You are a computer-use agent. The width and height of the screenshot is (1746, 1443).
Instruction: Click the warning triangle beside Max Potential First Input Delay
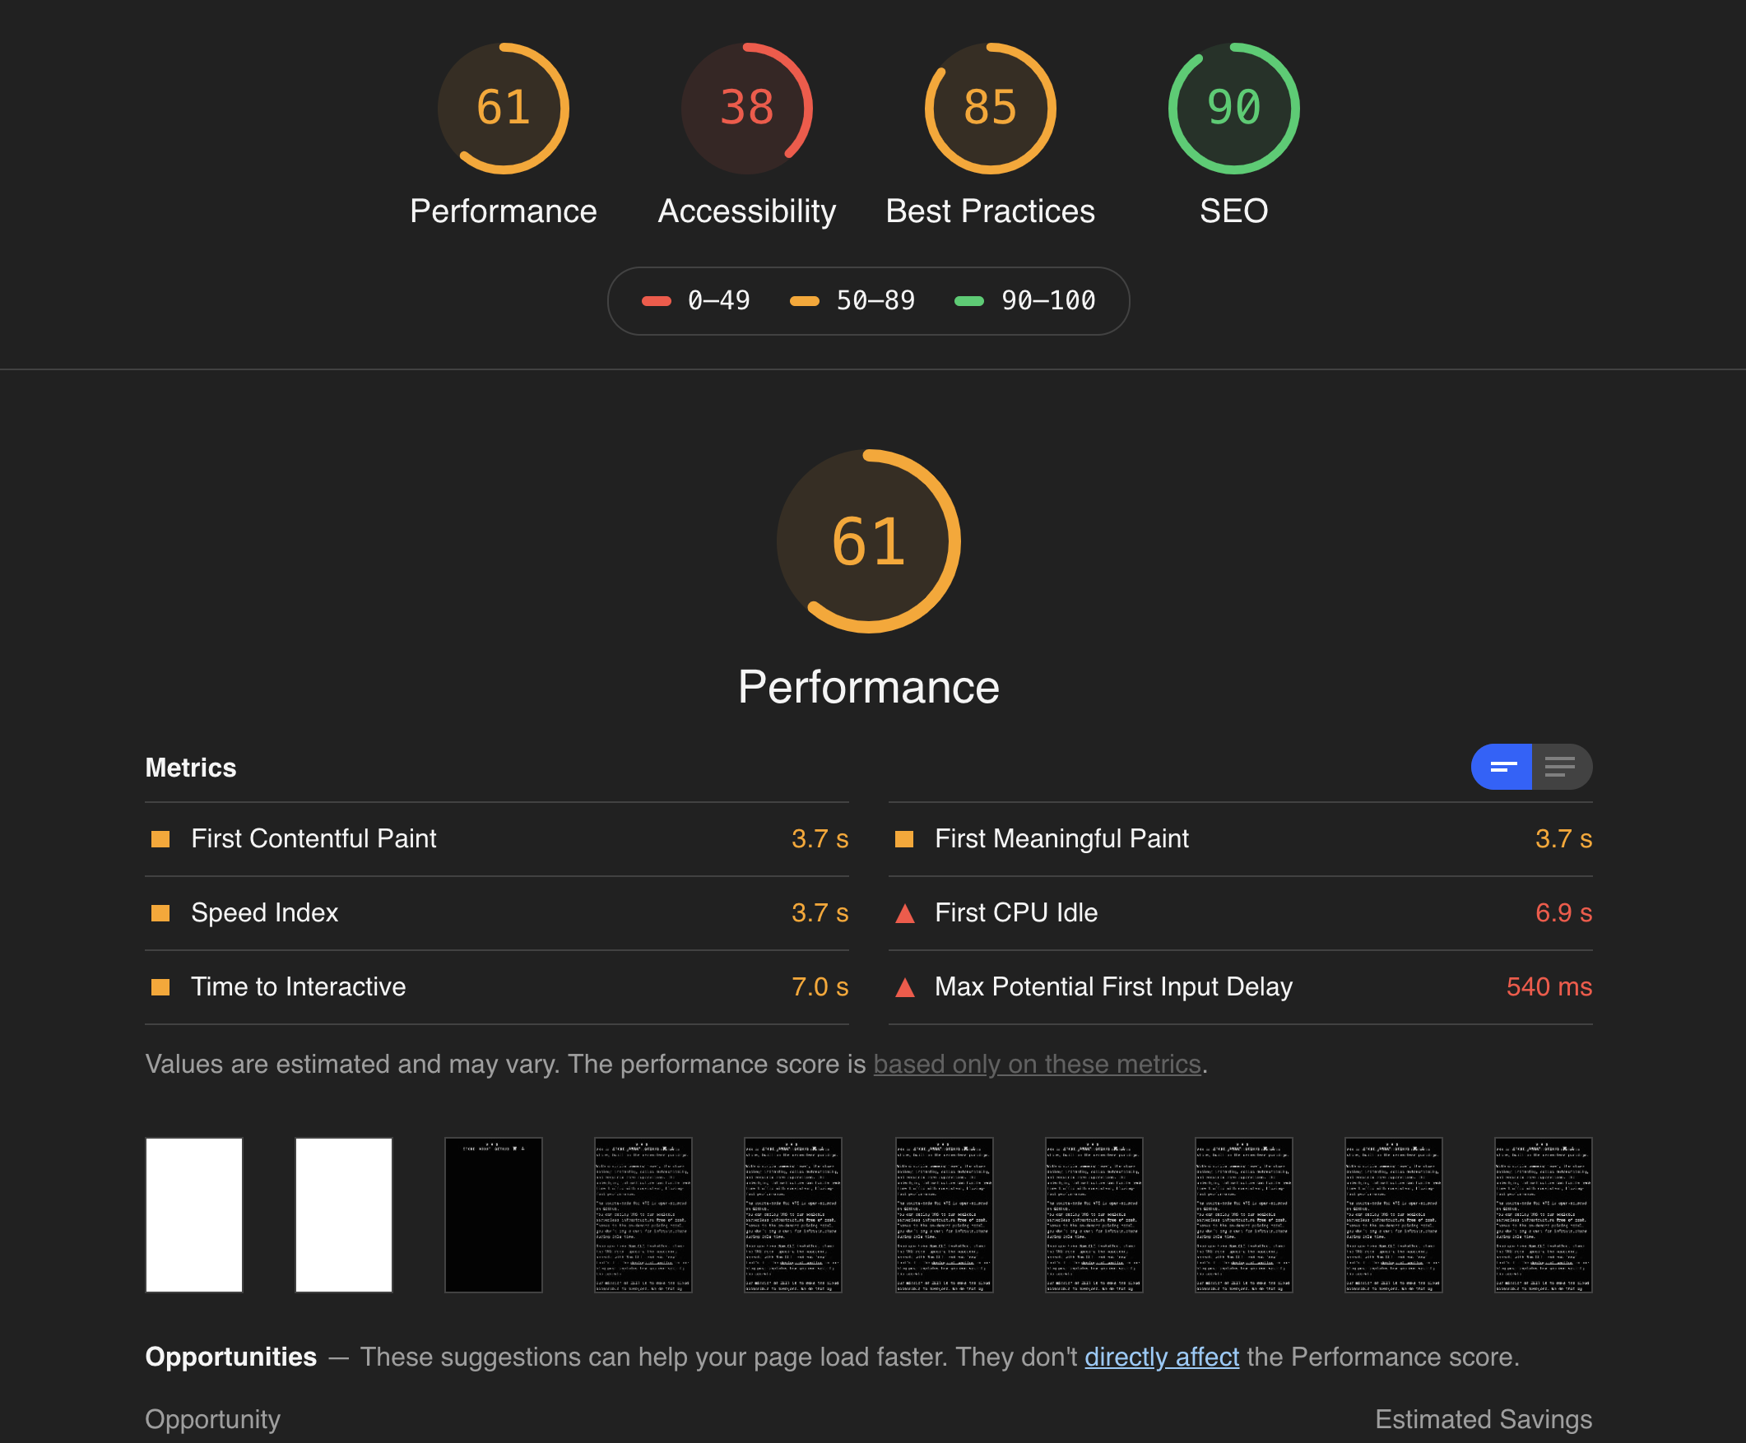[903, 987]
